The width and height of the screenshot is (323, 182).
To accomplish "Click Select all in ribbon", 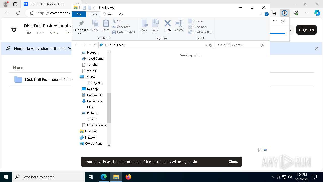I will [x=196, y=21].
